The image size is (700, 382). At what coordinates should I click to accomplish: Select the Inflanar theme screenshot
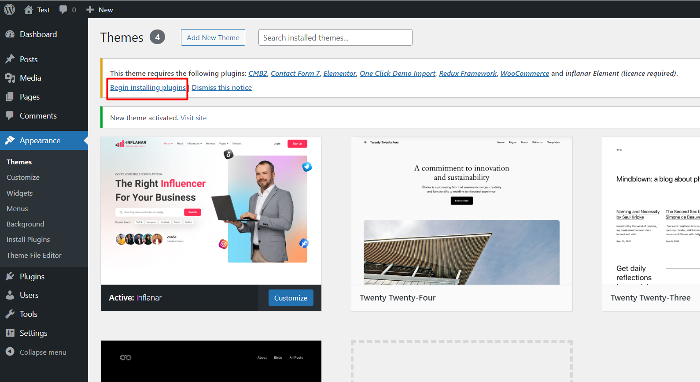(x=211, y=211)
